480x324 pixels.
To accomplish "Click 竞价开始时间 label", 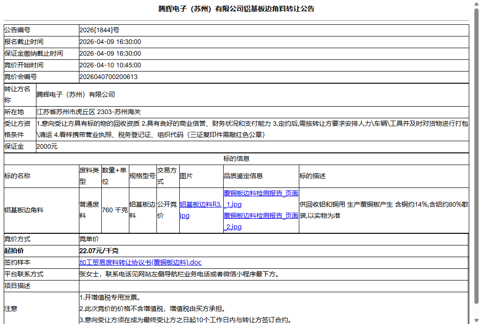I will pyautogui.click(x=23, y=65).
